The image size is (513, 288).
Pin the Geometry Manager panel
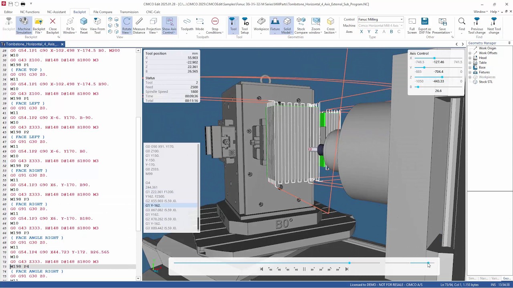click(509, 43)
